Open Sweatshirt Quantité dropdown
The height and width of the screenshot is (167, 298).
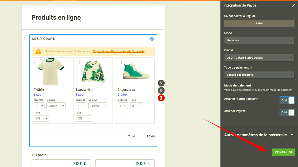[x=81, y=106]
